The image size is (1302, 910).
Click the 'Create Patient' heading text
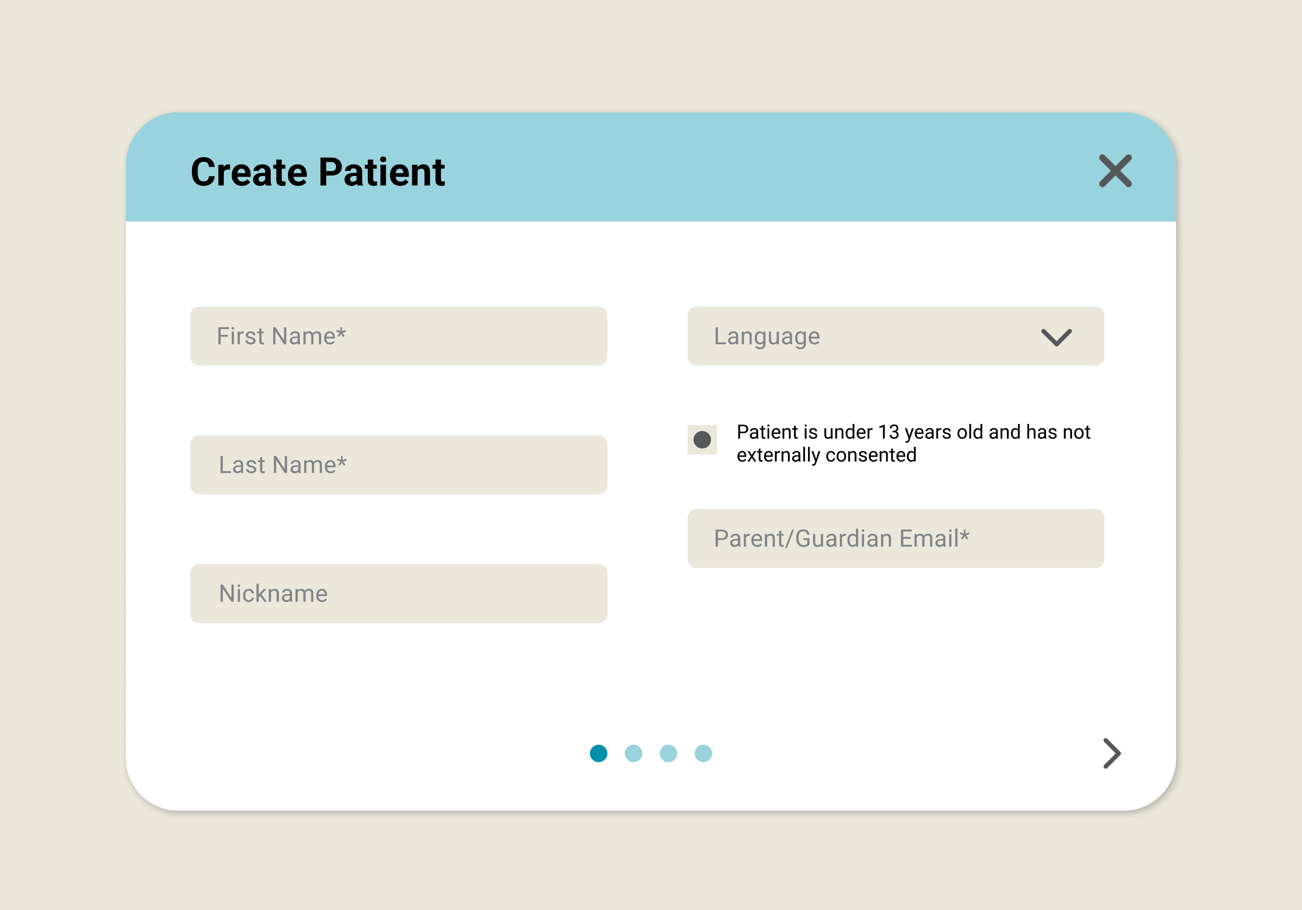pos(318,172)
